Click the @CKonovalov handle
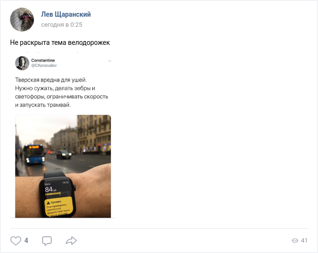Screen dimensions: 318x253 (x=44, y=65)
